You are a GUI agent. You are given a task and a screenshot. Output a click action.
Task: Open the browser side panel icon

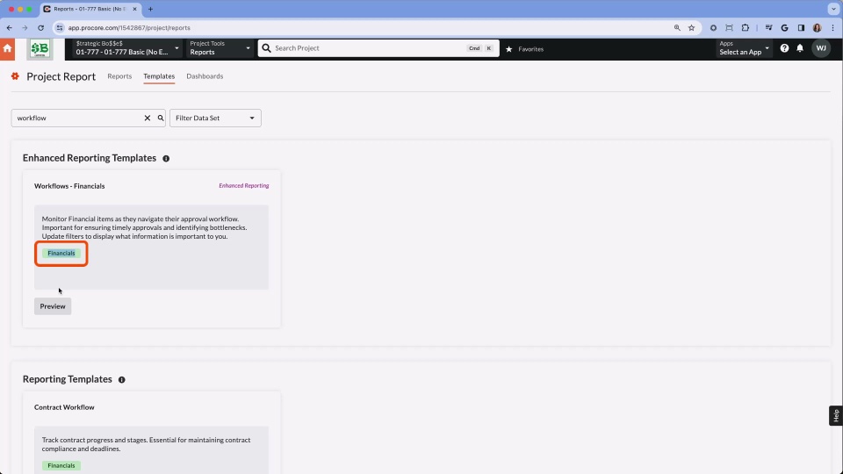[801, 28]
